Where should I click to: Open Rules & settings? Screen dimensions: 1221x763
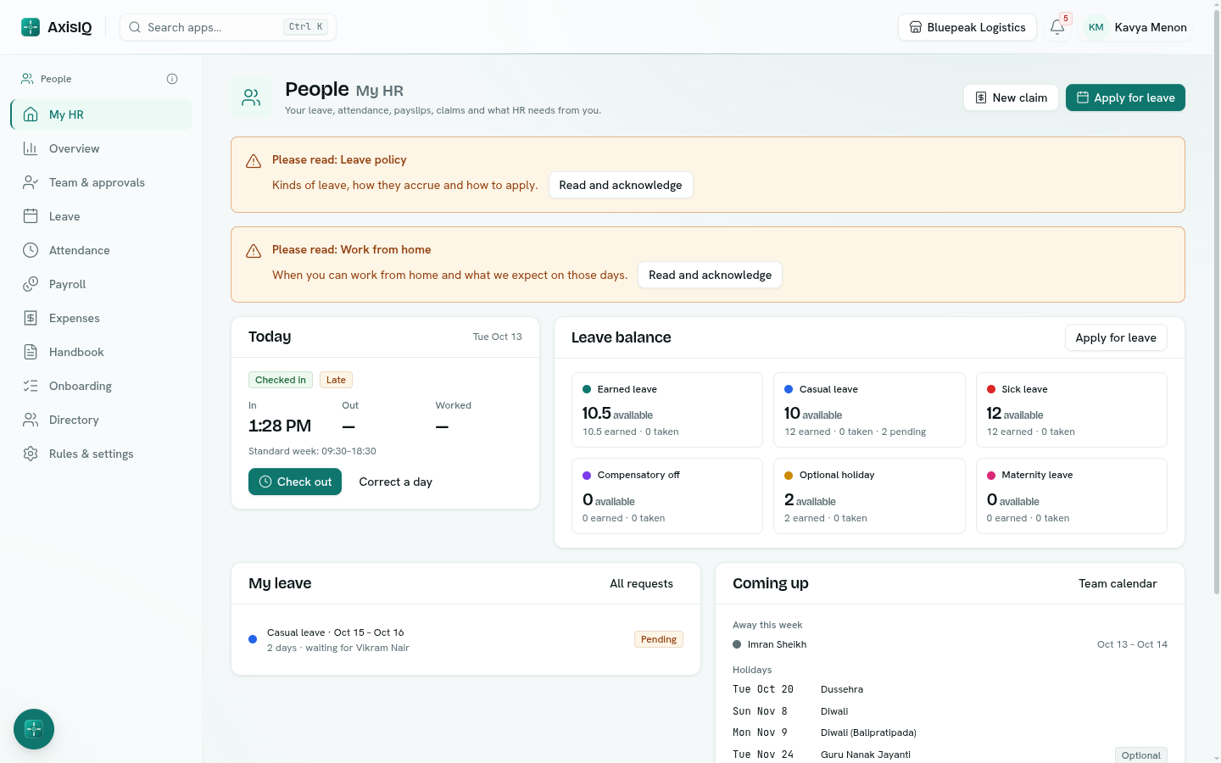point(102,454)
